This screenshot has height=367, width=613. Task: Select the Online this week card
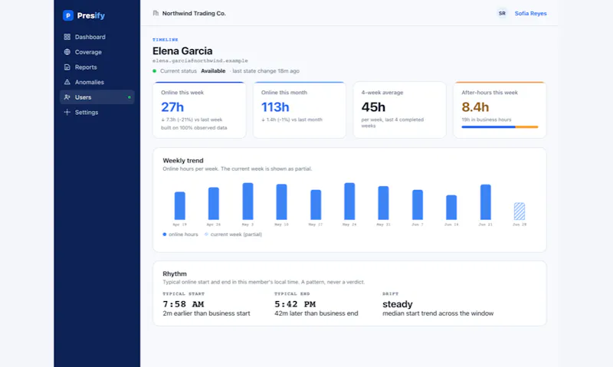click(199, 110)
